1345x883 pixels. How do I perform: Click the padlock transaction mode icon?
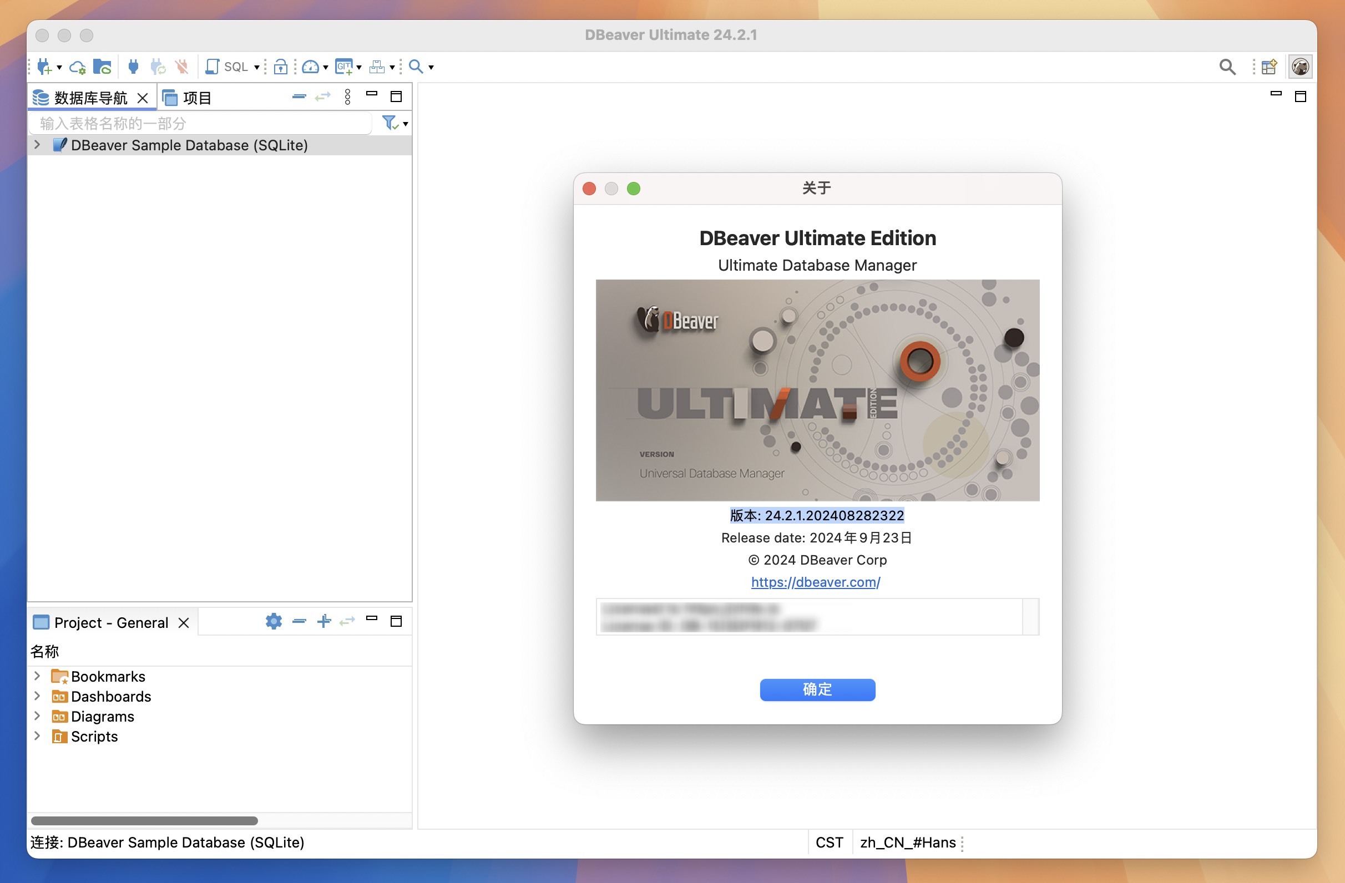click(281, 67)
